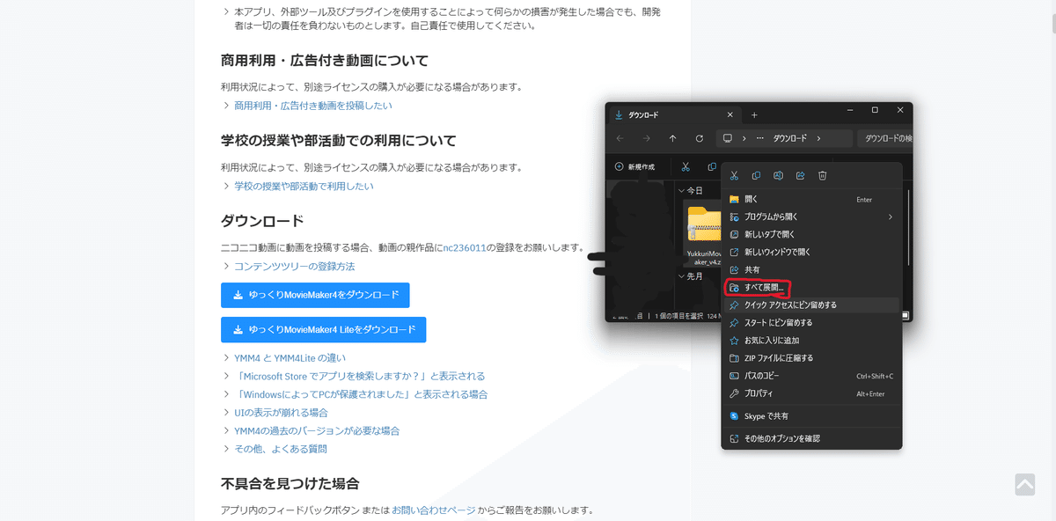
Task: Choose ZIP ファイルに圧縮する
Action: click(x=811, y=358)
